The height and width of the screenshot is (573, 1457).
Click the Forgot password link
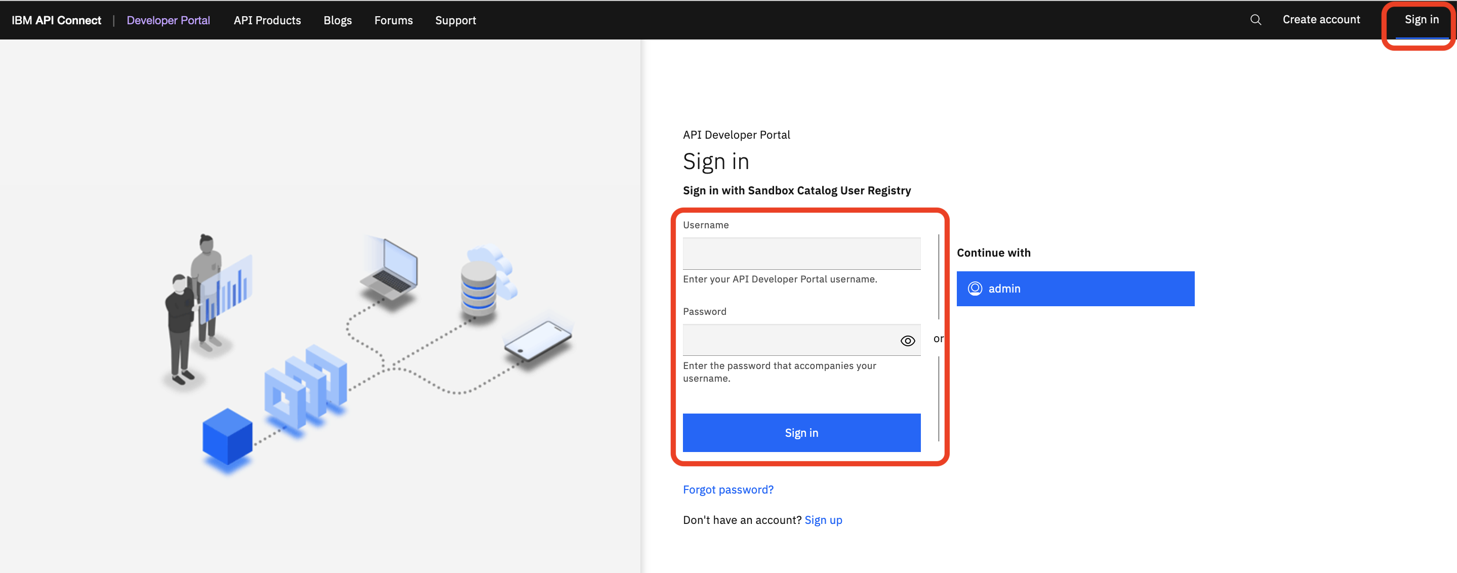(x=727, y=489)
